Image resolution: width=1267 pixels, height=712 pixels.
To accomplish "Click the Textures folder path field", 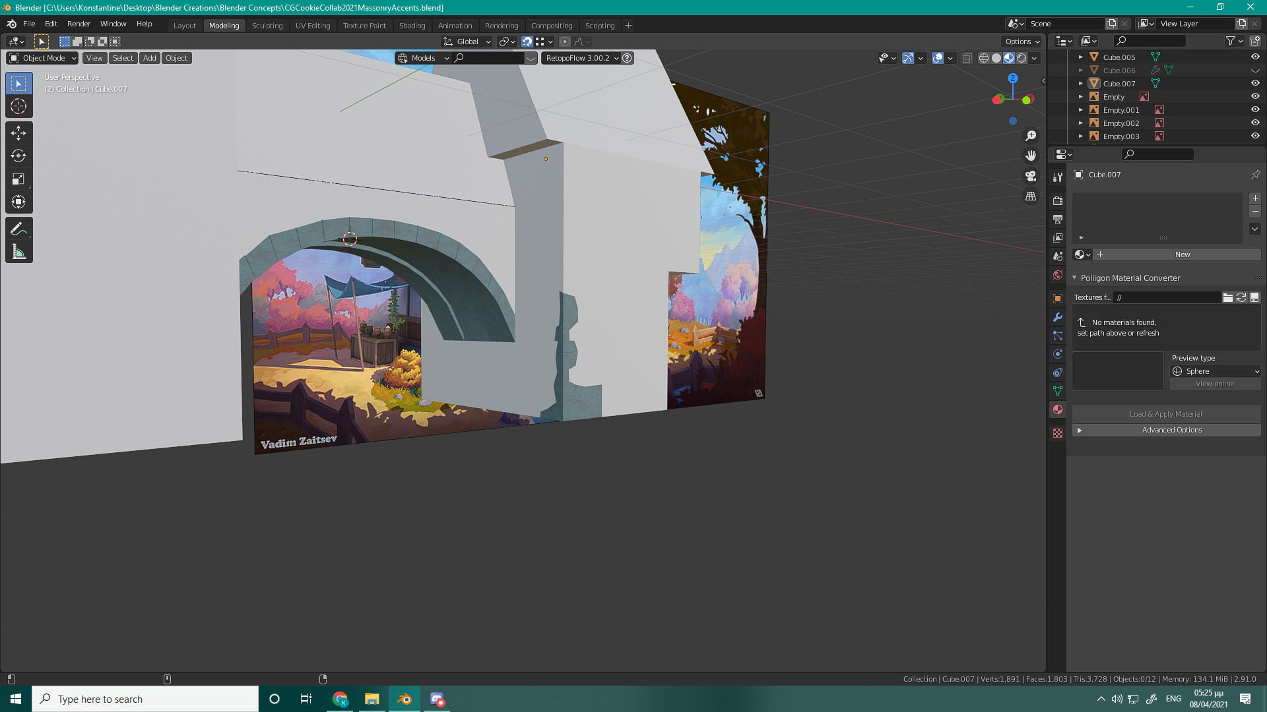I will point(1166,297).
